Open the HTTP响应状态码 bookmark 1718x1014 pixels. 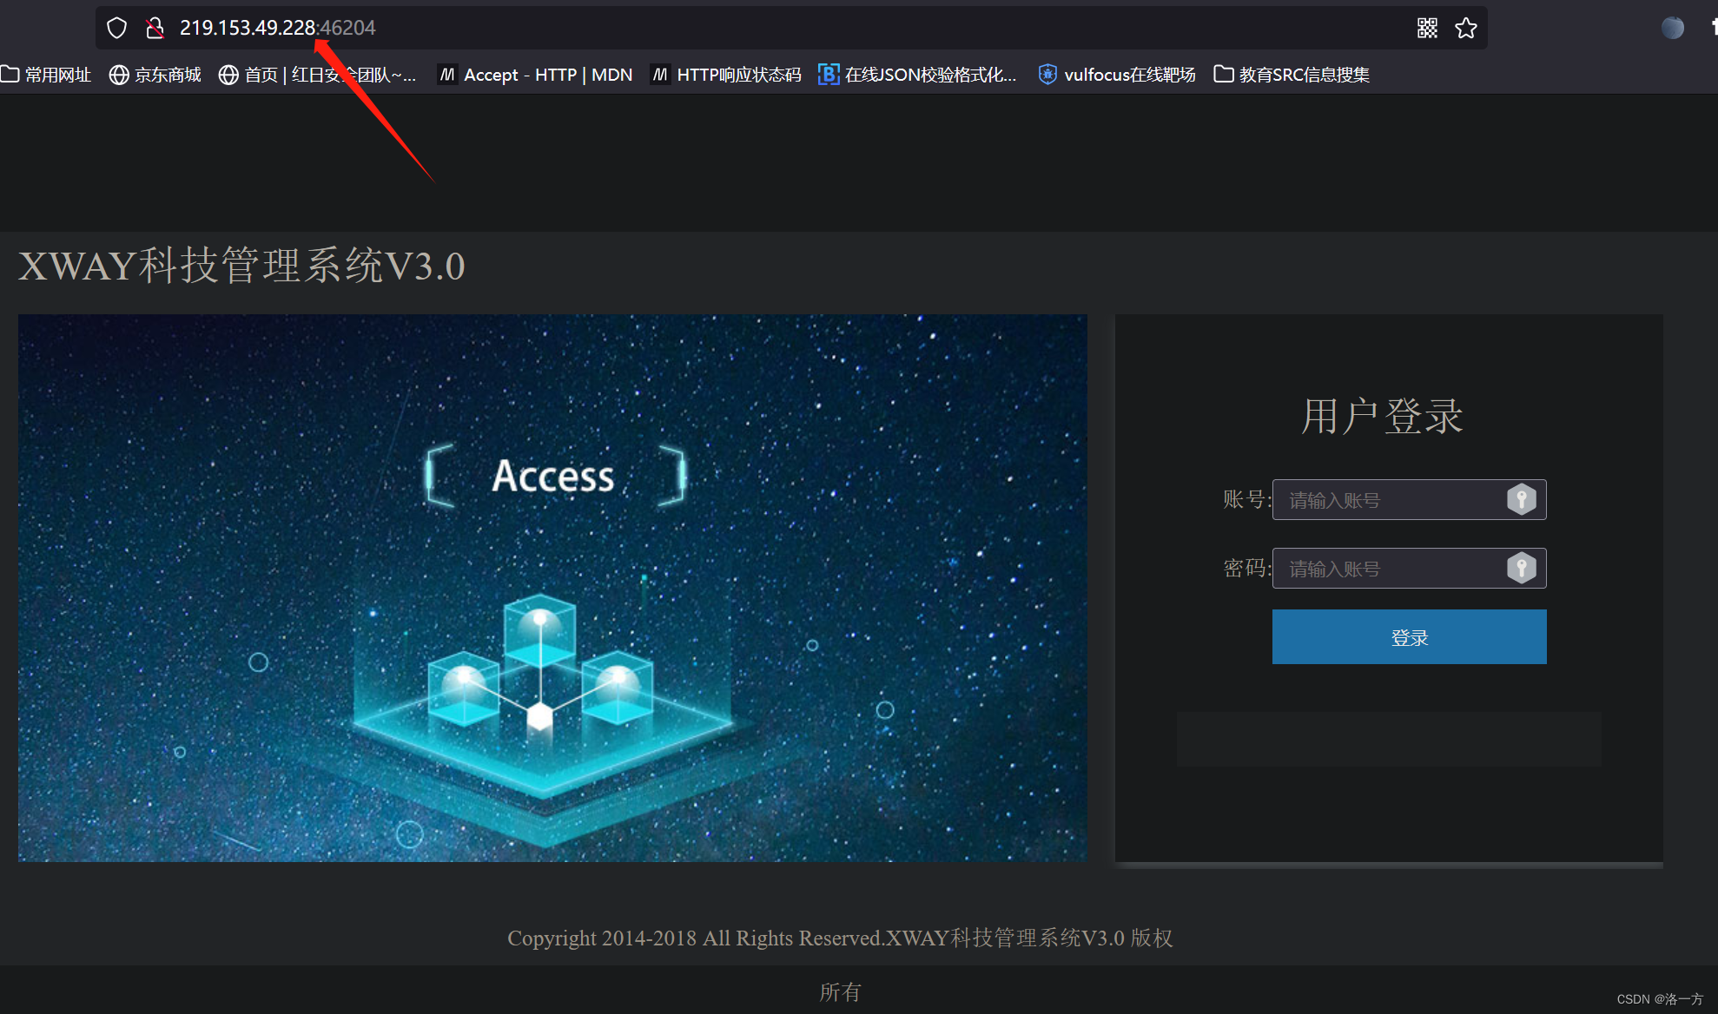point(726,75)
